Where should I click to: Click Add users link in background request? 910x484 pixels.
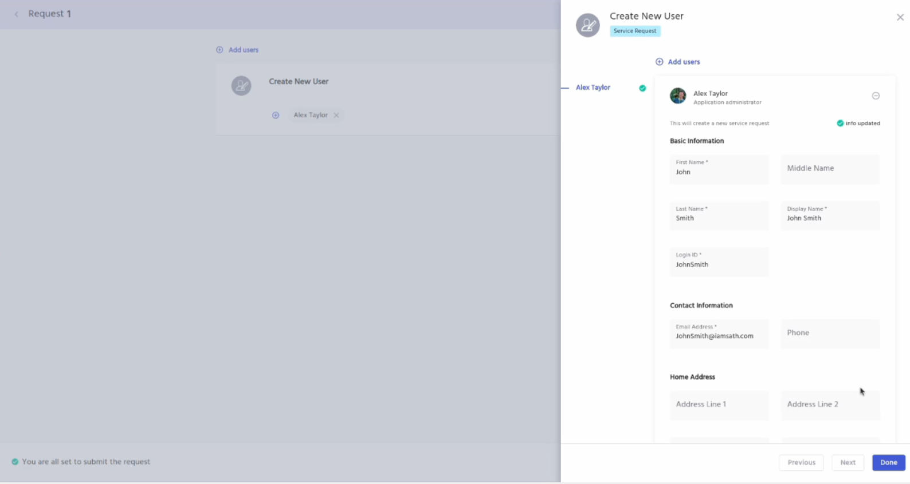tap(237, 50)
